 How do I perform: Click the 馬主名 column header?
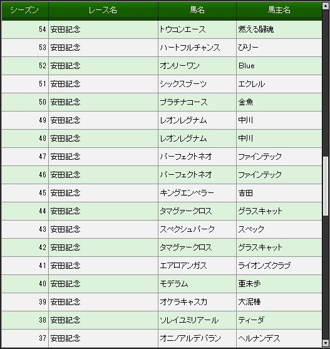tap(279, 10)
